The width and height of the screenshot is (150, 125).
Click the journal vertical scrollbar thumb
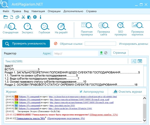tap(145, 111)
